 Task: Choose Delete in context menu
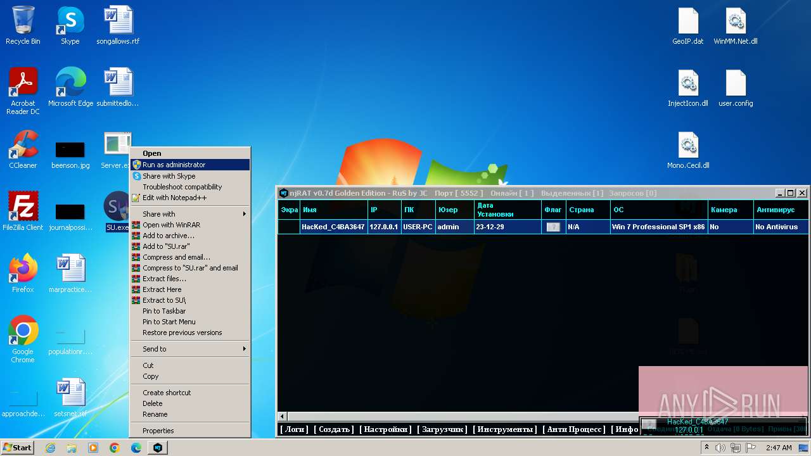click(x=190, y=403)
